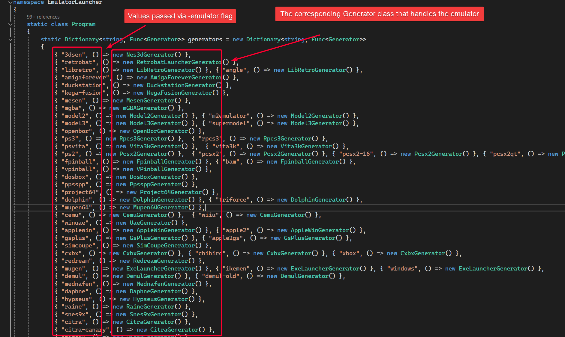Viewport: 565px width, 337px height.
Task: Click the KegaFusionGenerator class name
Action: click(179, 93)
